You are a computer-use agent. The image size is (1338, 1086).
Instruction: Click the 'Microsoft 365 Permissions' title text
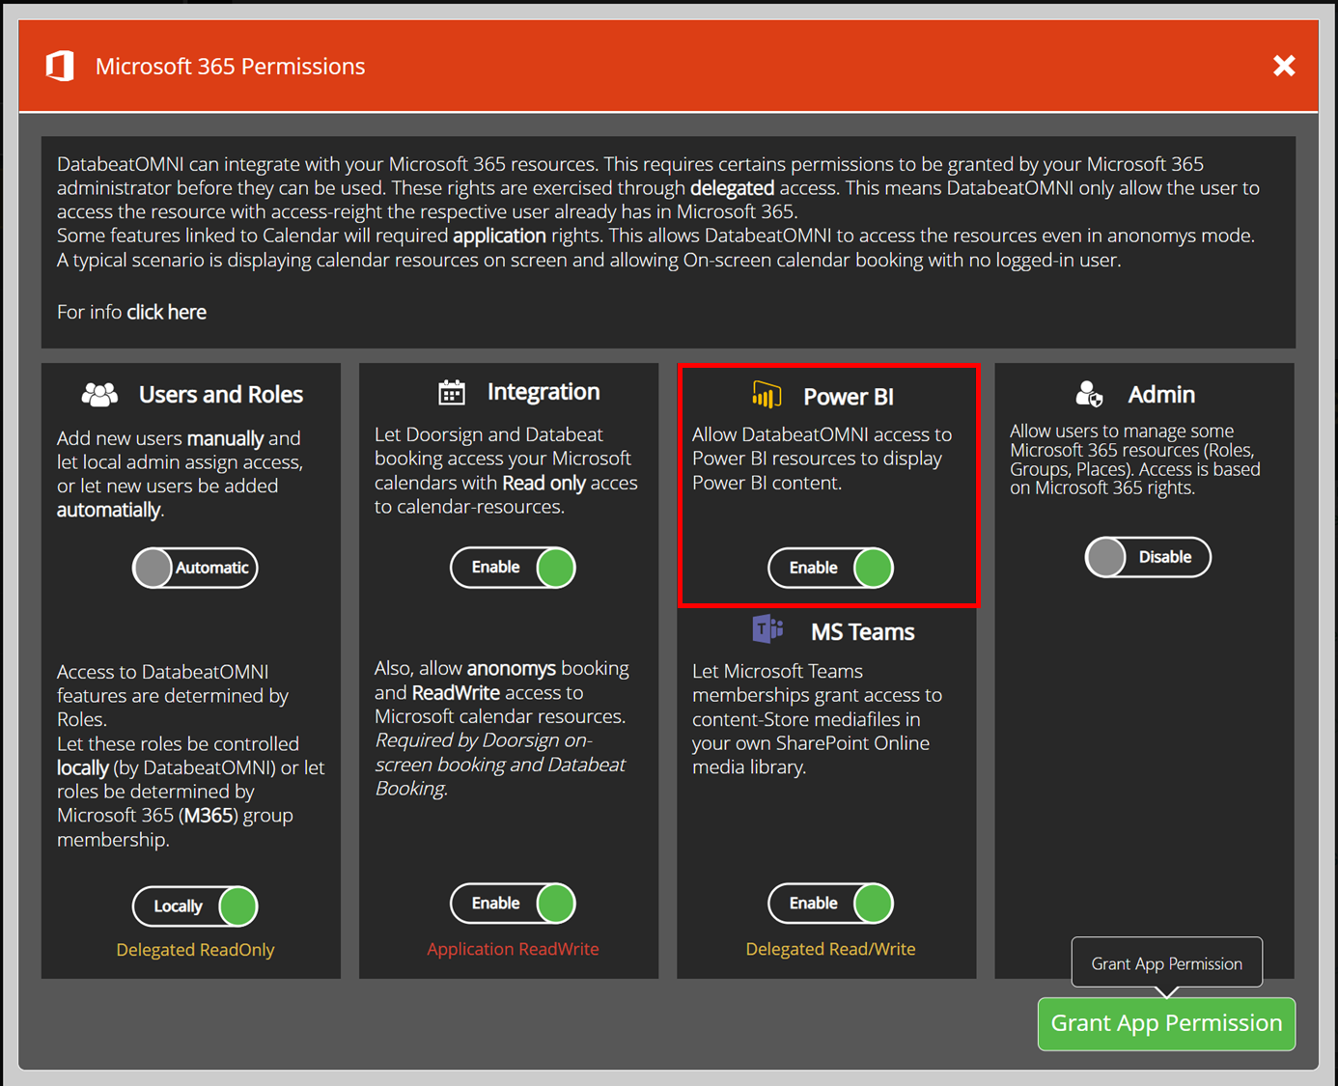click(230, 67)
